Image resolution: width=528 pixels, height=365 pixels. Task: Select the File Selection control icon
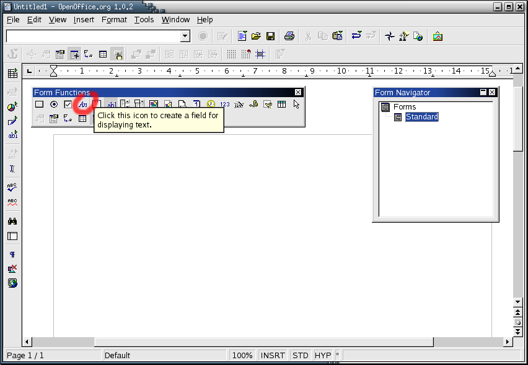click(182, 105)
